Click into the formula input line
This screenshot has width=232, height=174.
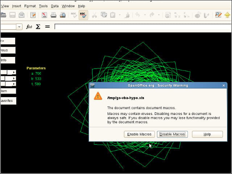coord(143,27)
